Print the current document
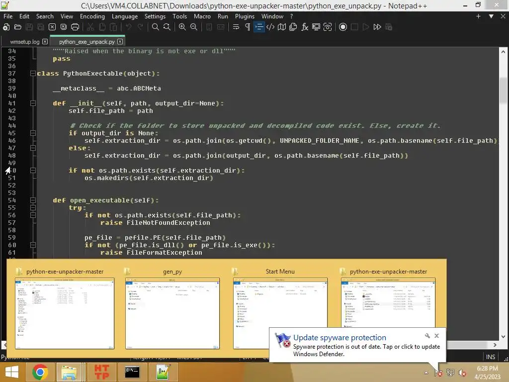This screenshot has width=509, height=382. pos(75,27)
